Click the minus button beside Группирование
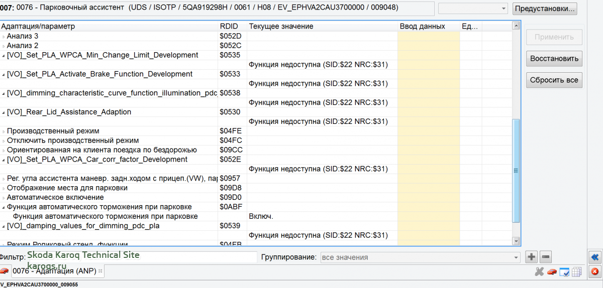The height and width of the screenshot is (288, 603). point(546,257)
